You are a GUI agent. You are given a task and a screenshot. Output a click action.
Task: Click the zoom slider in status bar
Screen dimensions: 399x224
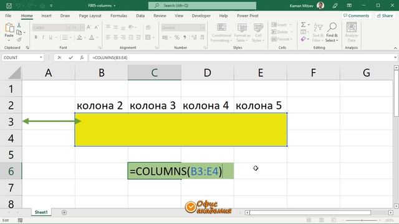[362, 220]
